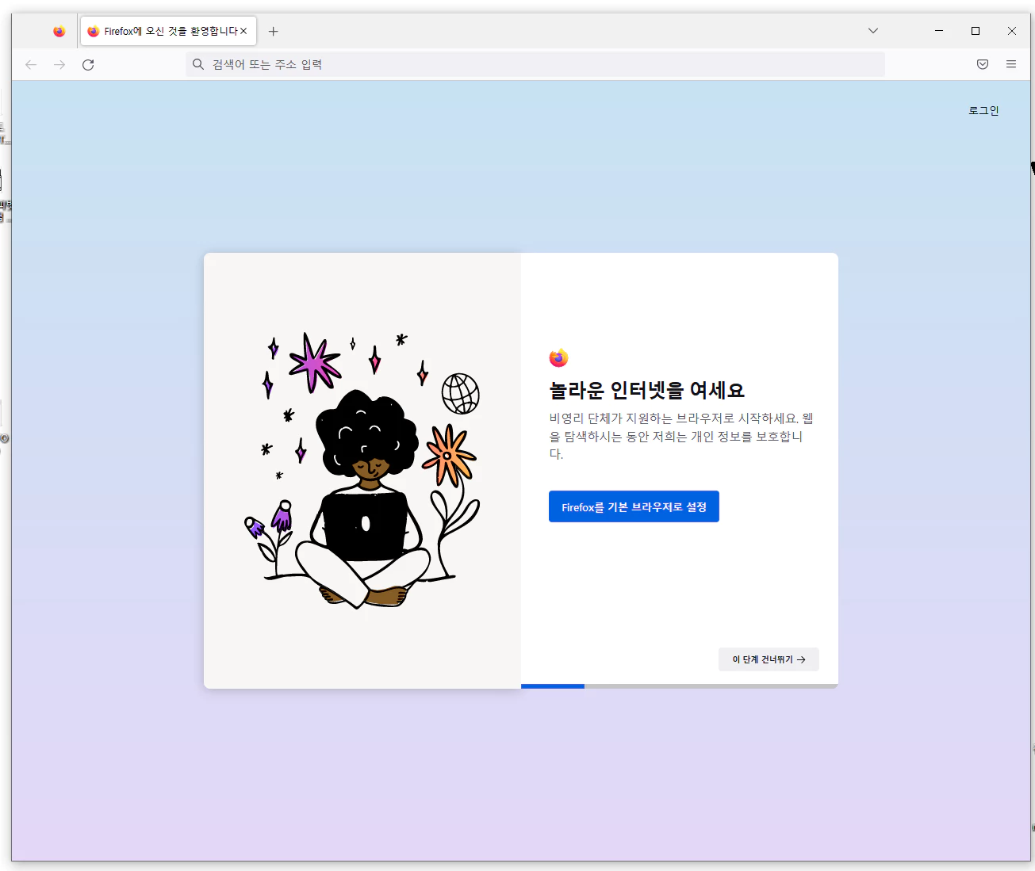The width and height of the screenshot is (1035, 871).
Task: Click 'Firefox를 기본 브라우저로 설정' button
Action: [634, 506]
